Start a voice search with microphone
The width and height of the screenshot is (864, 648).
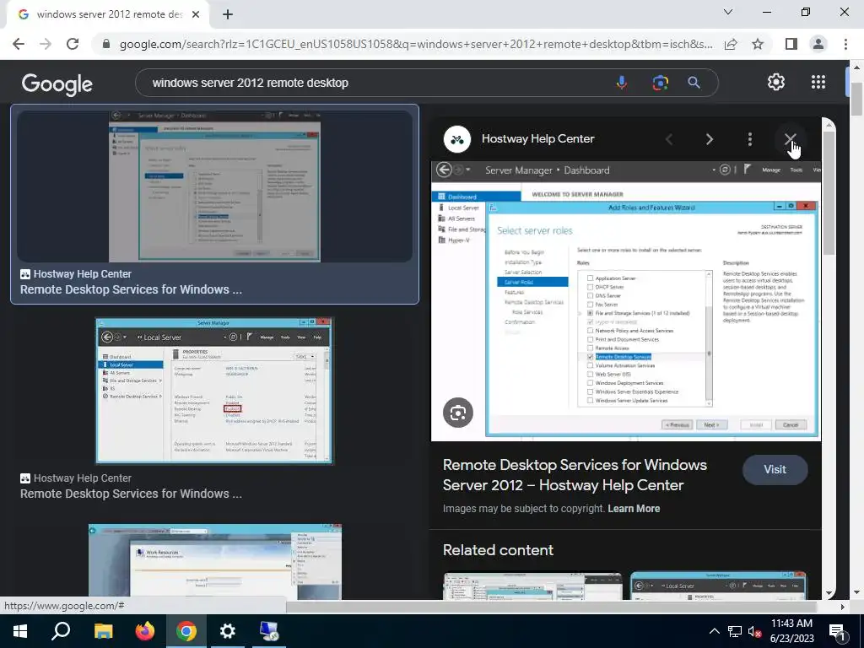coord(622,83)
